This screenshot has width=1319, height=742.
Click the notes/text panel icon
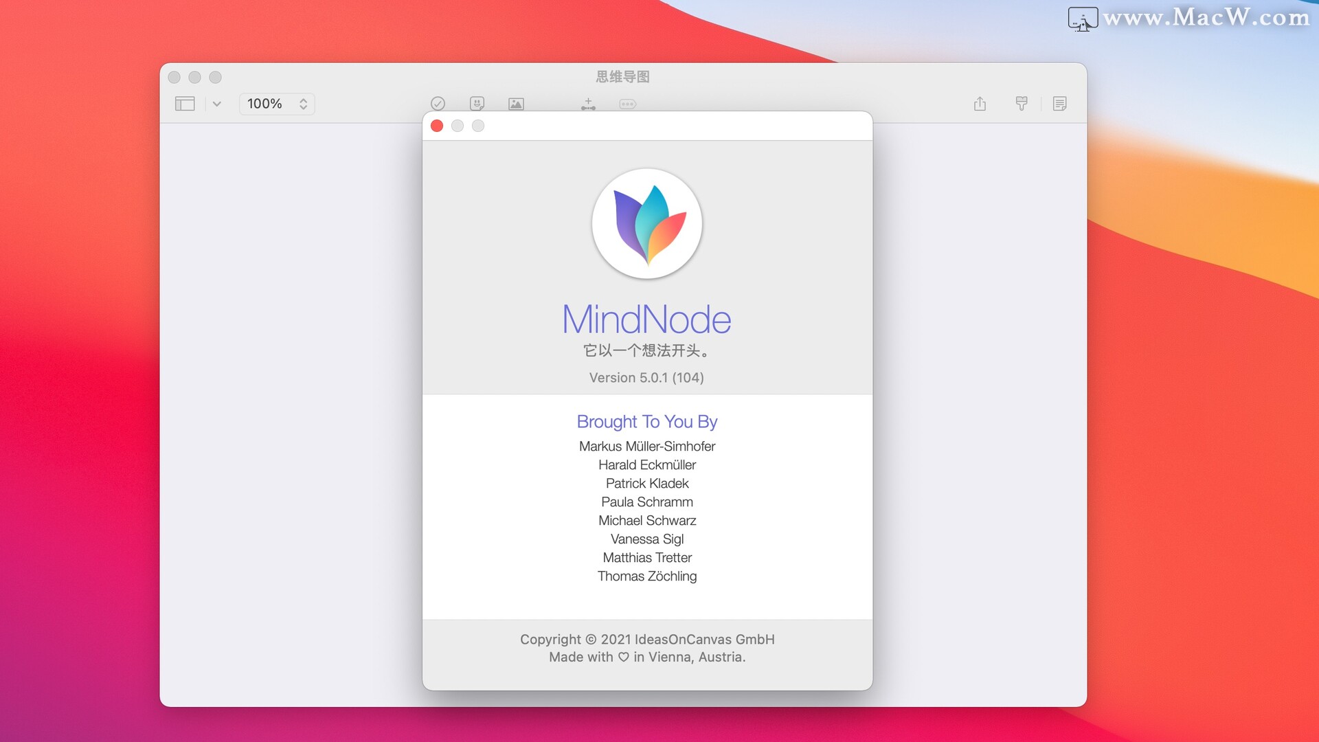pos(1059,102)
